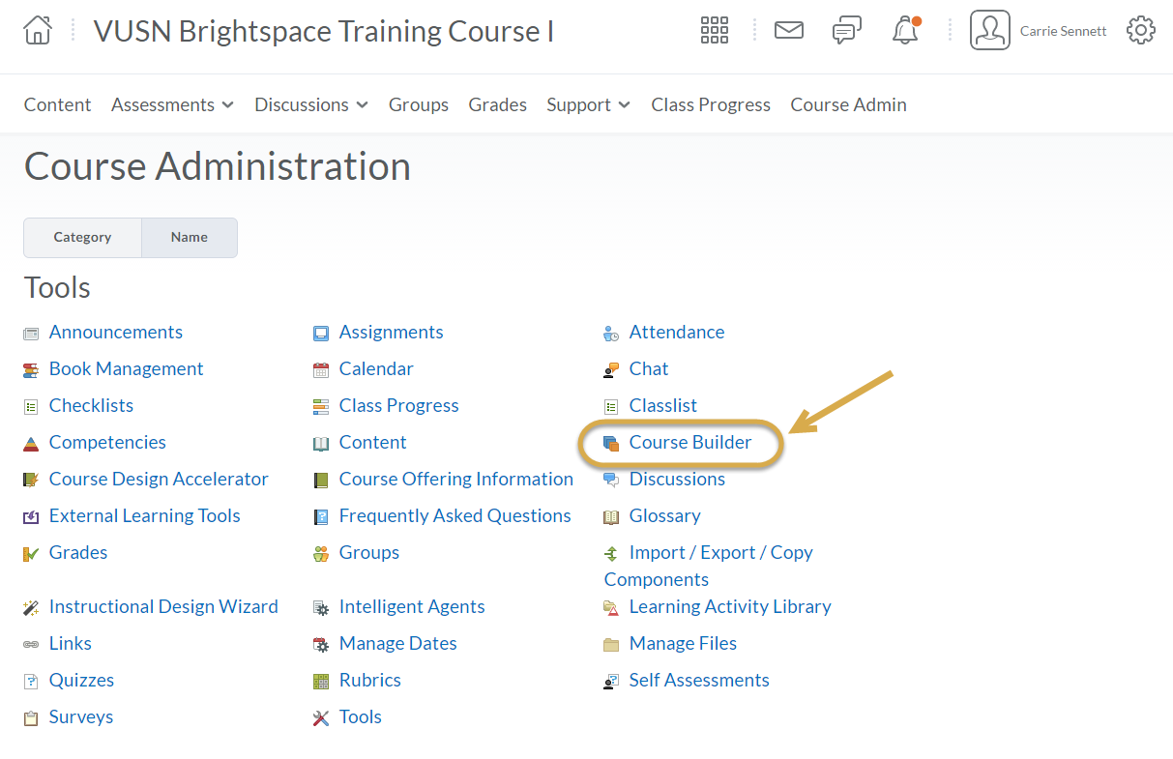Screen dimensions: 1173x759
Task: Open the course selector grid icon
Action: tap(715, 30)
